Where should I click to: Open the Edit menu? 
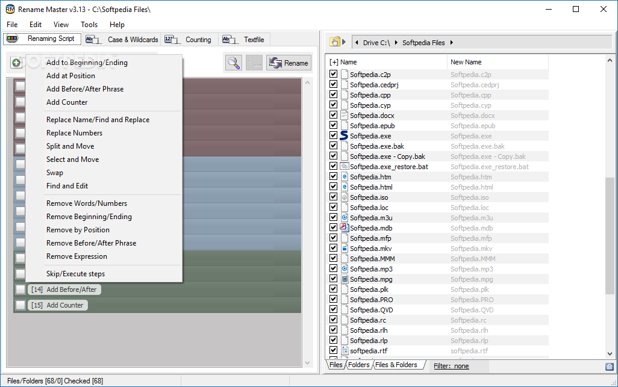(x=36, y=25)
